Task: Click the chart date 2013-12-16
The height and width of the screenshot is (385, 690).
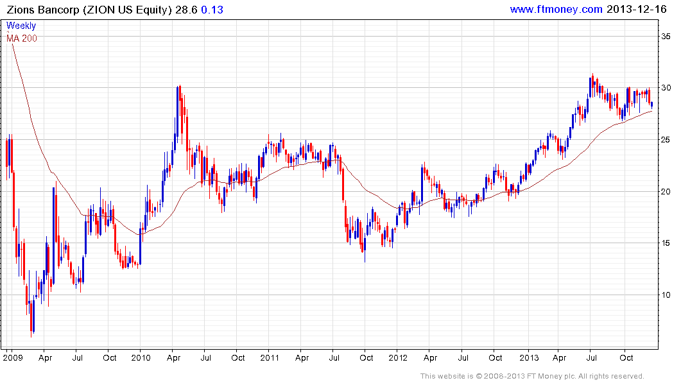Action: [637, 9]
